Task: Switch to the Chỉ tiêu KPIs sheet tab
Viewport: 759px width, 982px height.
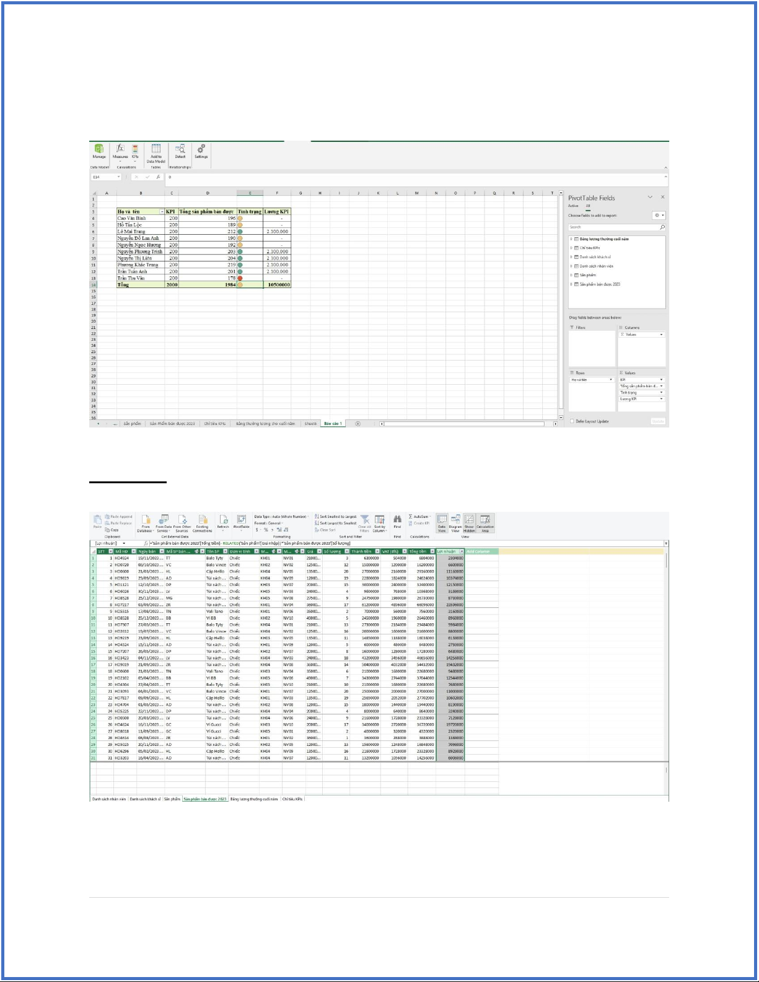Action: click(x=215, y=424)
